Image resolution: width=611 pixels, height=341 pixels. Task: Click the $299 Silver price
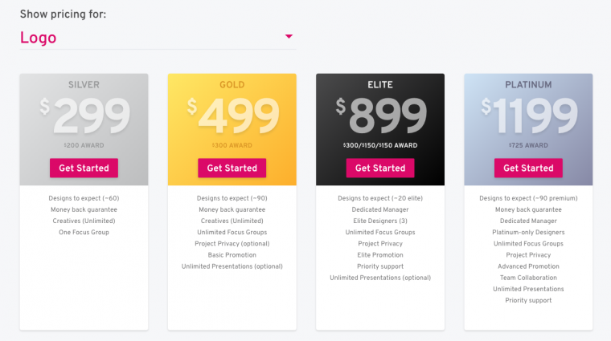pyautogui.click(x=85, y=117)
